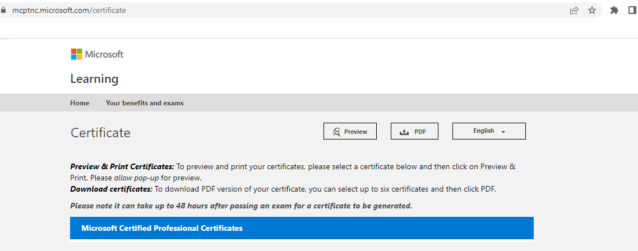The height and width of the screenshot is (251, 638).
Task: Click the 'Download certificates:' label
Action: pyautogui.click(x=111, y=189)
